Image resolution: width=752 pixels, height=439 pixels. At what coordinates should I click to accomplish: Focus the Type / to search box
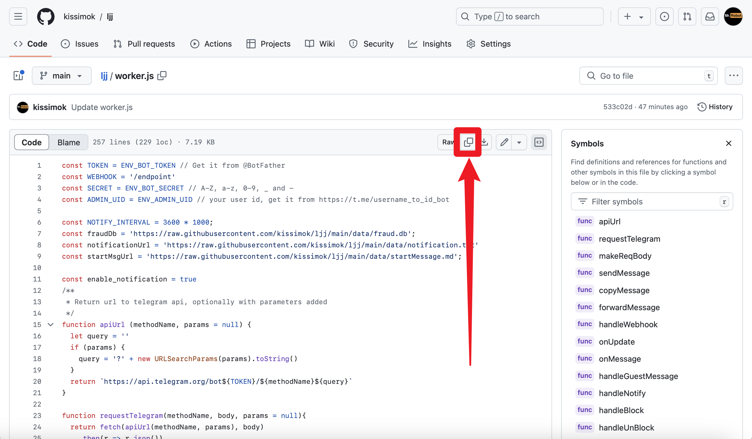(529, 16)
